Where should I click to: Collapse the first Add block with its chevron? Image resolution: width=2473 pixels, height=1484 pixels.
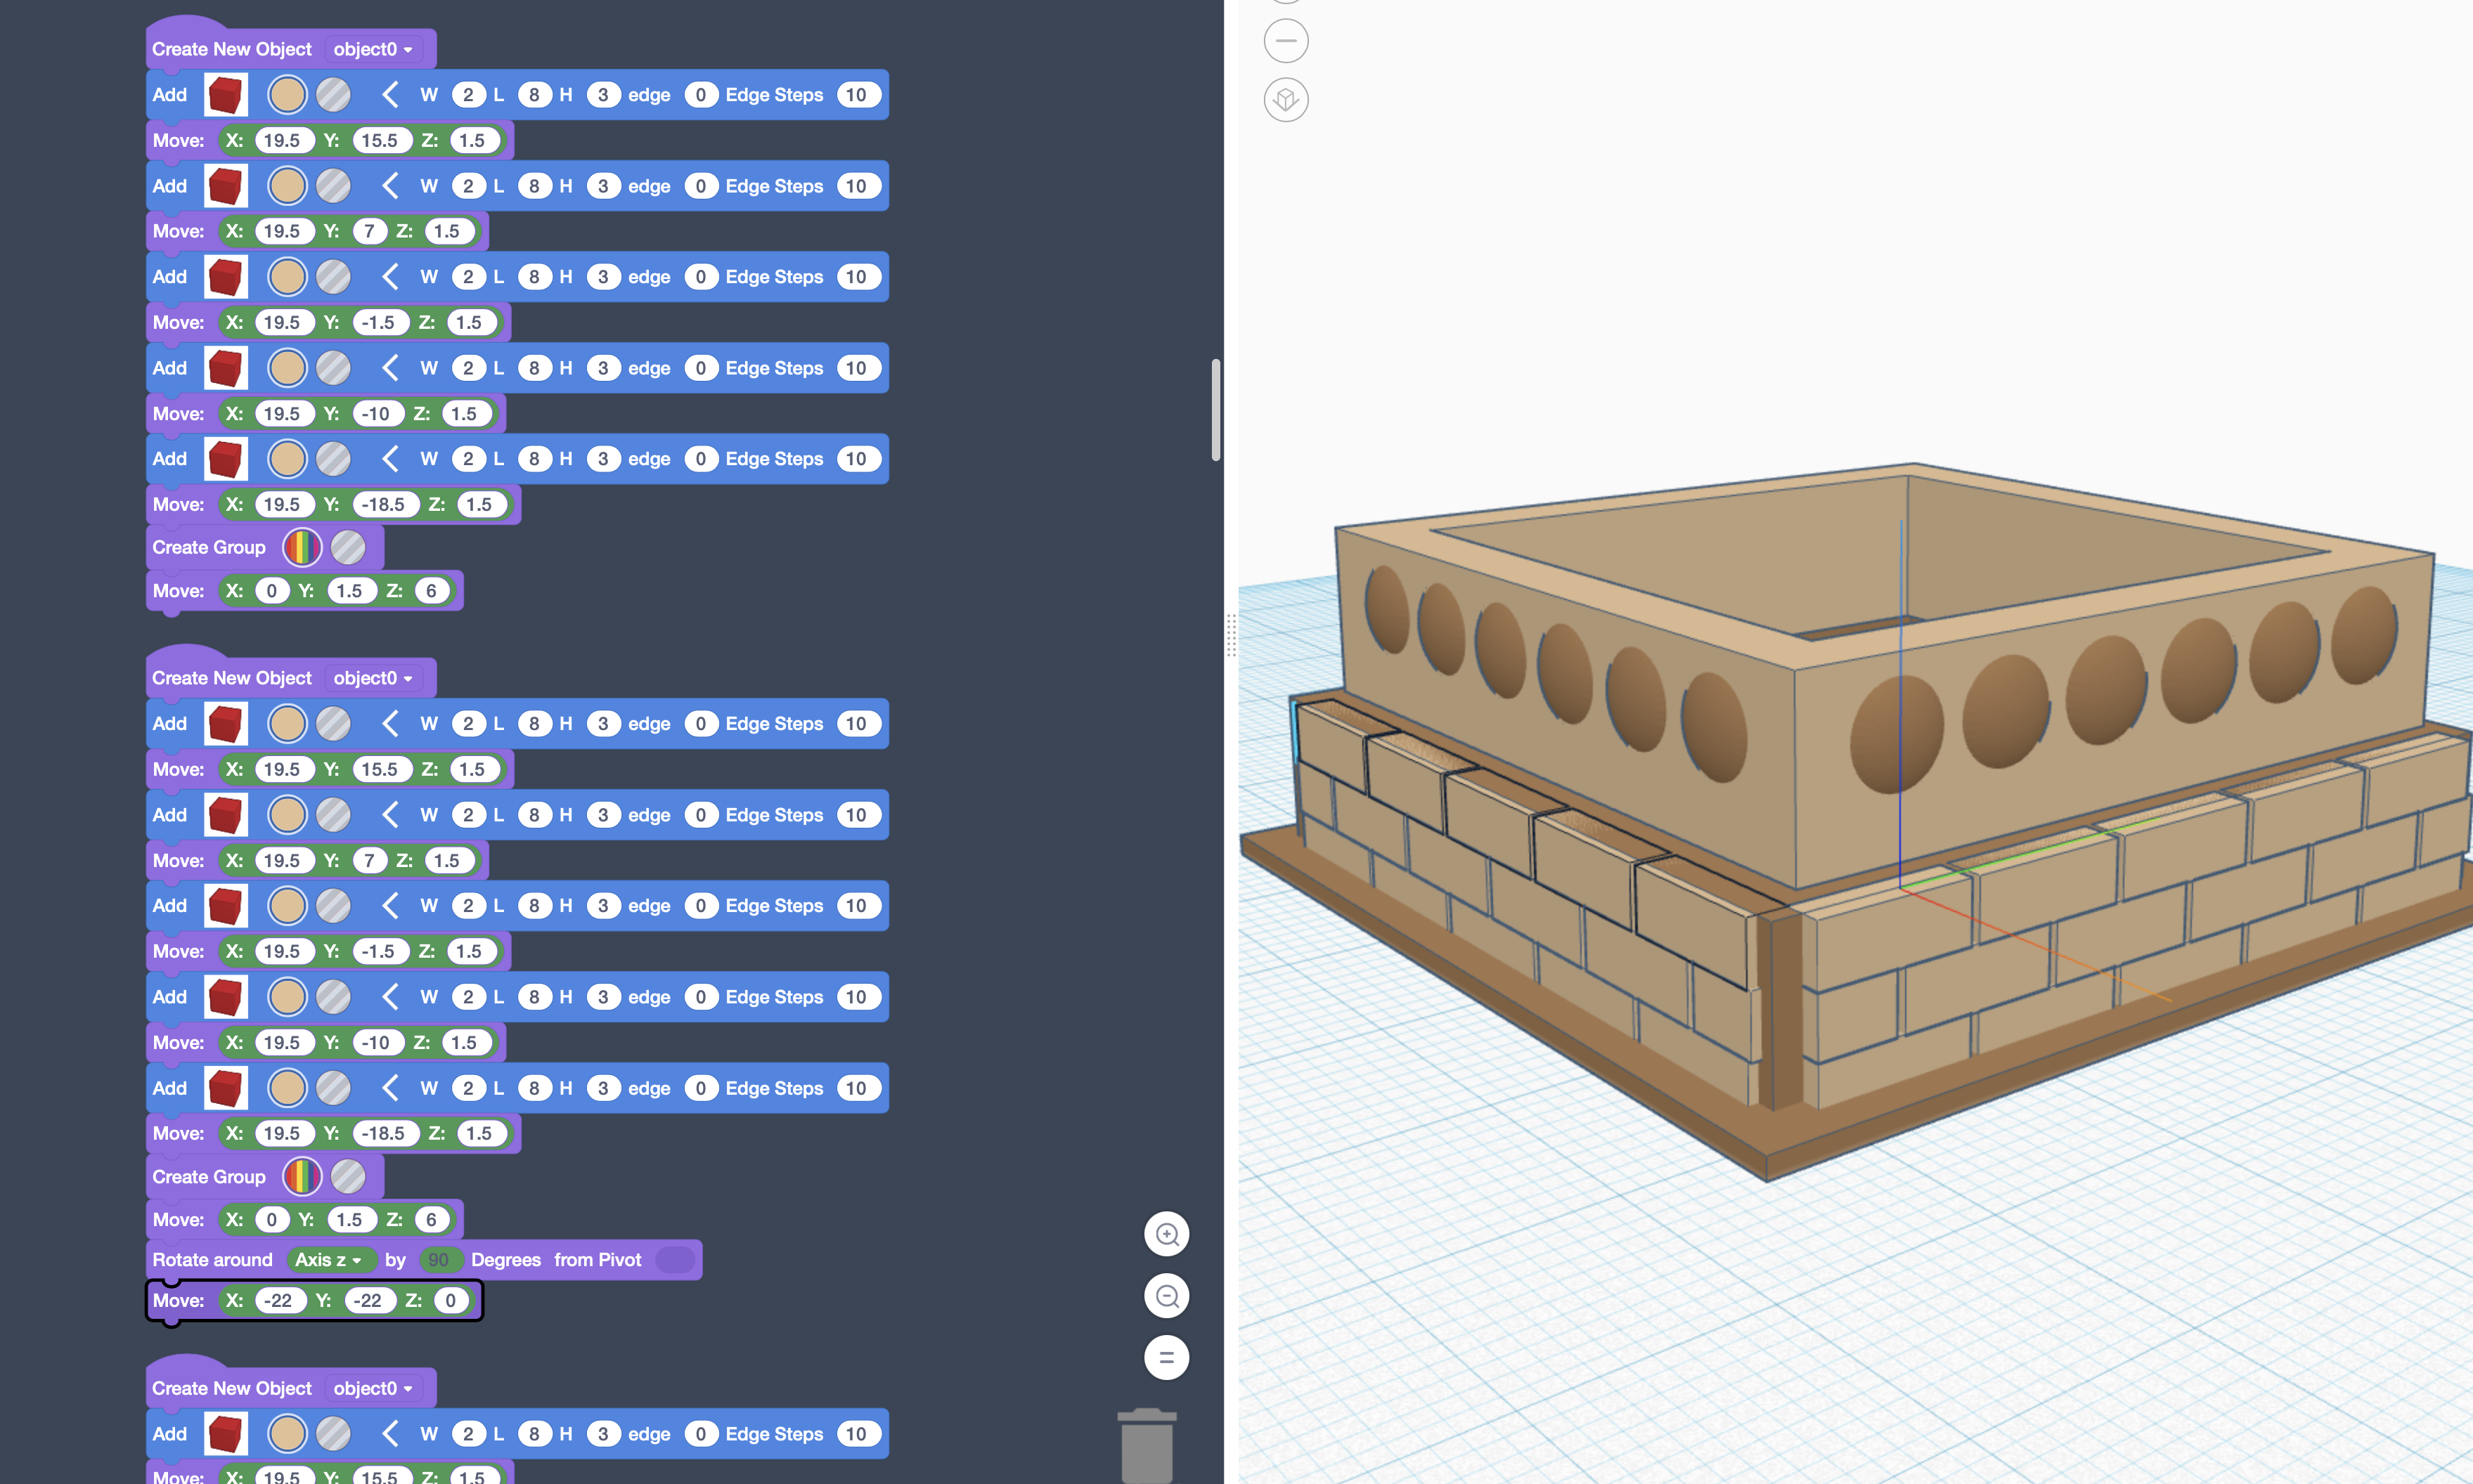(x=390, y=94)
